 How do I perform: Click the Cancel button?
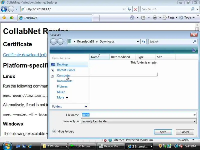coord(185,132)
